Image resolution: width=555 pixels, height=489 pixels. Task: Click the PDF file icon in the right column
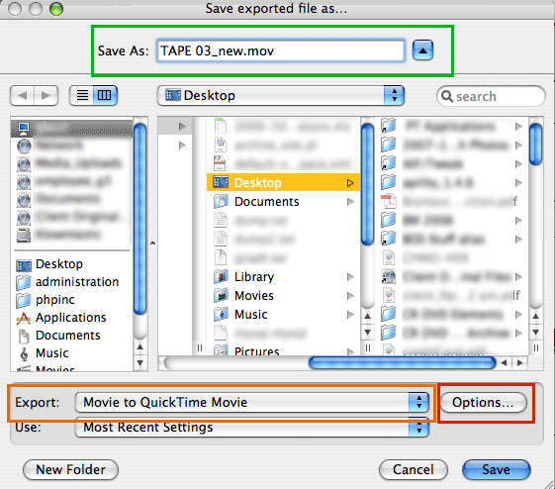pyautogui.click(x=389, y=202)
